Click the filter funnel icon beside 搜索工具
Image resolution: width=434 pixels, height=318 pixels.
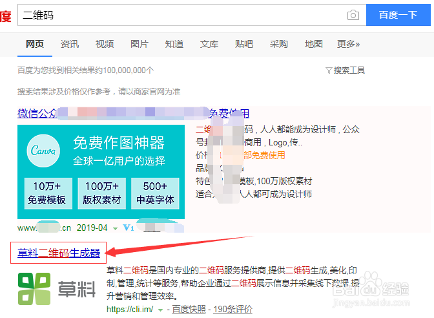329,70
